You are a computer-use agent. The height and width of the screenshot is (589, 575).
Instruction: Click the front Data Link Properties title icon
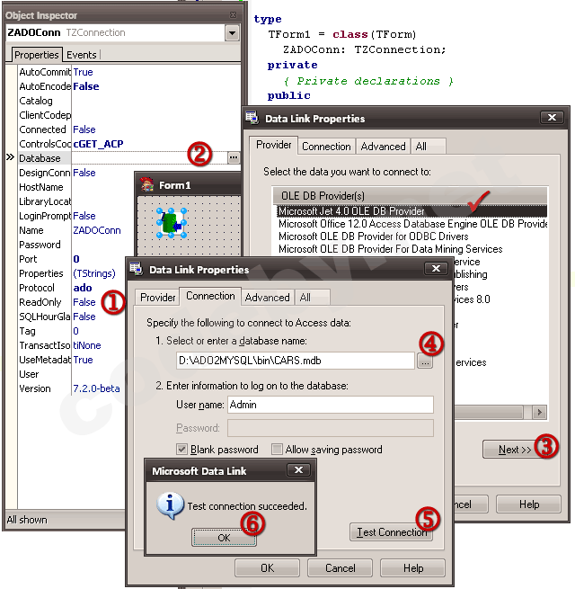137,269
